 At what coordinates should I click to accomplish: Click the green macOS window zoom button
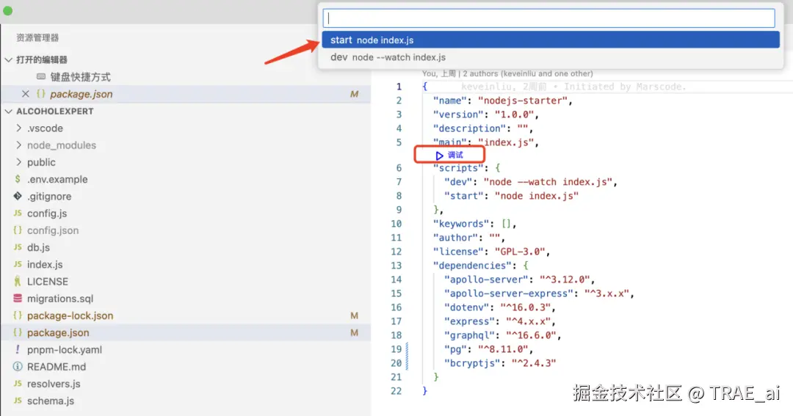tap(7, 10)
